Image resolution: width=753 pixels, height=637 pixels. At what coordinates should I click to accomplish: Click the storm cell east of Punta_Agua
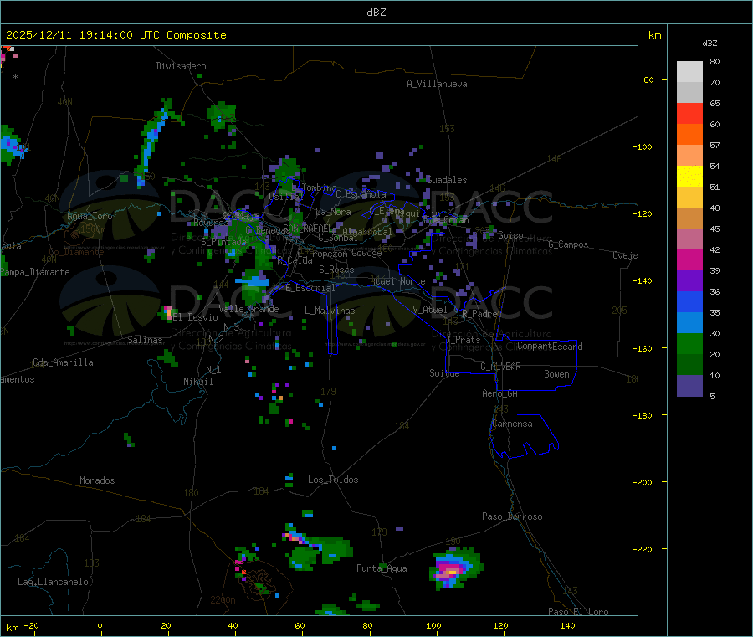(455, 568)
